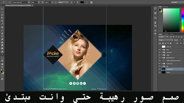Change screen mode from toolbar bottom
Image resolution: width=184 pixels, height=103 pixels.
point(2,79)
